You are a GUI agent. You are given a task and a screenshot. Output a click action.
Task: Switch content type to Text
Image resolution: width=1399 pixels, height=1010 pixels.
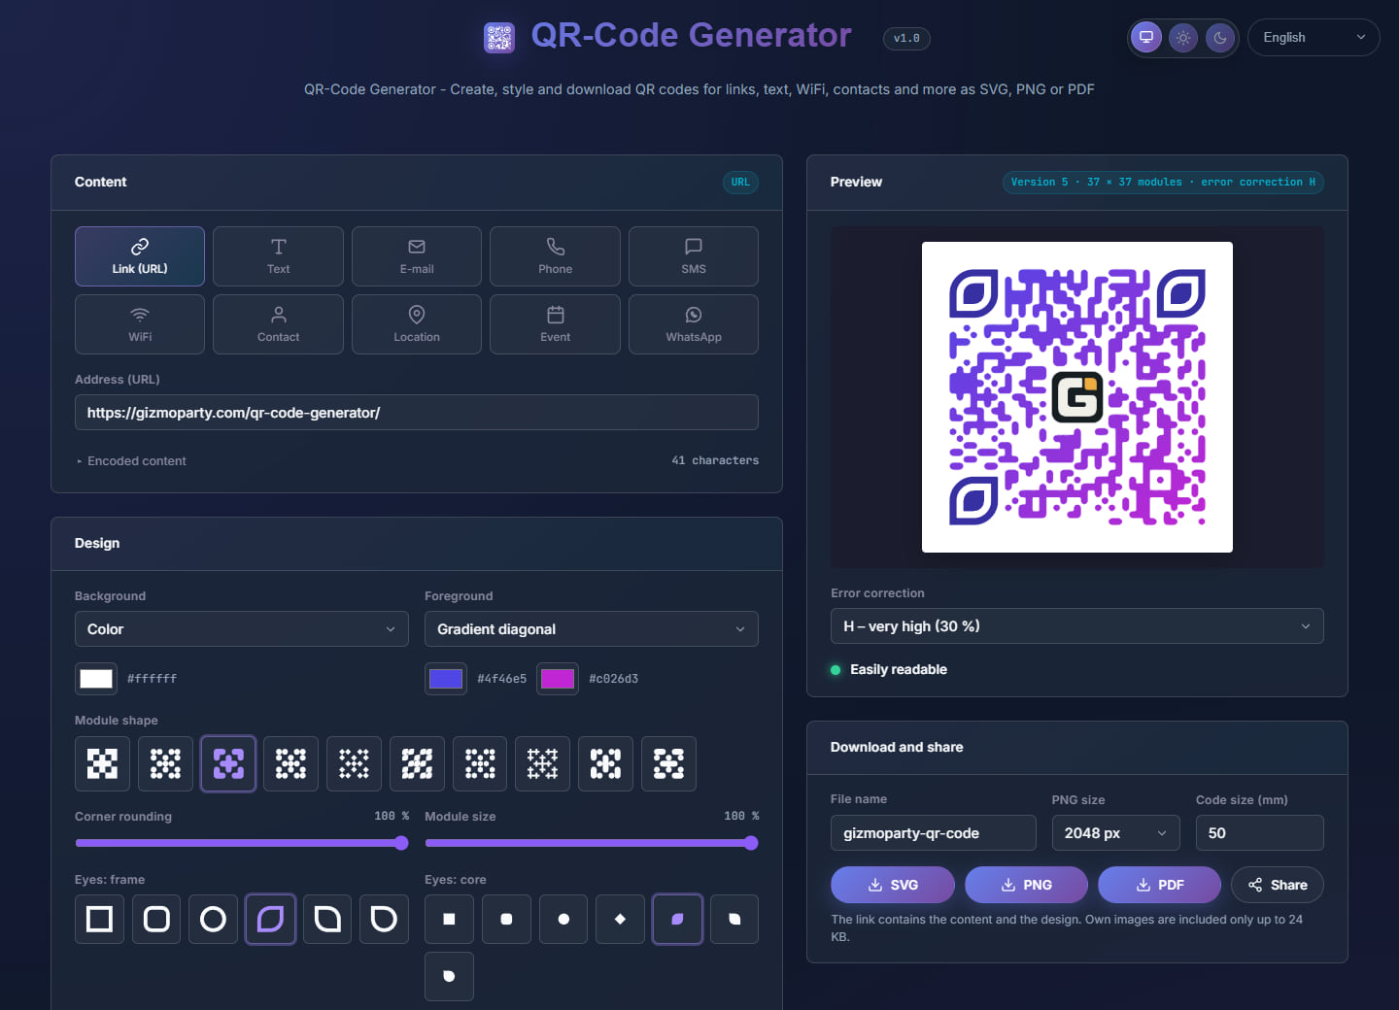279,256
